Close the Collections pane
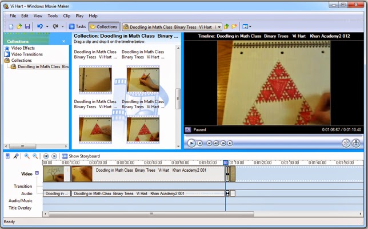The width and height of the screenshot is (368, 229). pos(63,41)
